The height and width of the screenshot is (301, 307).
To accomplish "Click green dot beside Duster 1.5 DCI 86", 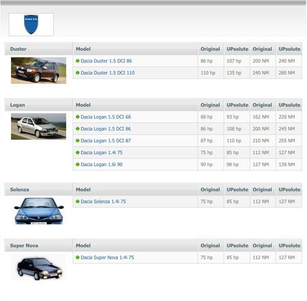I will (77, 61).
